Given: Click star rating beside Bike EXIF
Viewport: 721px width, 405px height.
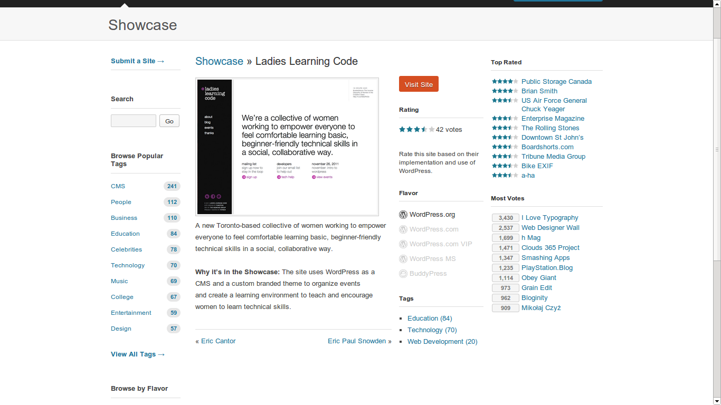Looking at the screenshot, I should pyautogui.click(x=505, y=166).
